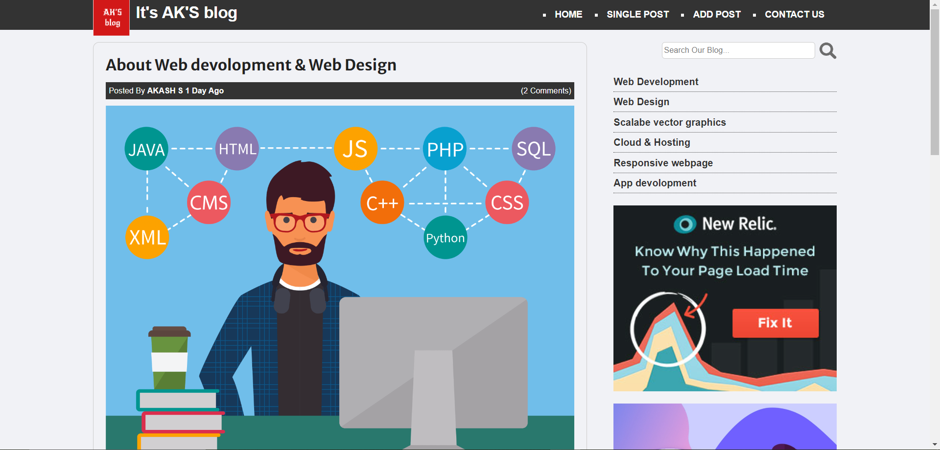This screenshot has width=940, height=450.
Task: Click the 'Know Why This Happened' ad text
Action: coord(725,251)
